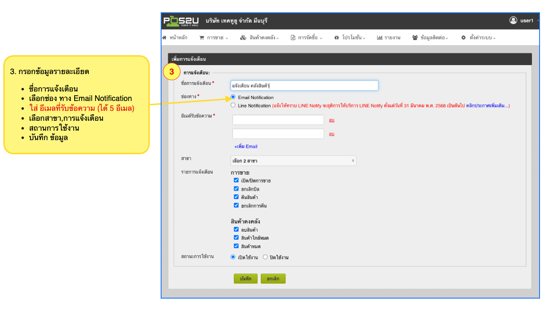Viewport: 549px width, 309px height.
Task: Click ลบ link beside second email field
Action: click(332, 134)
